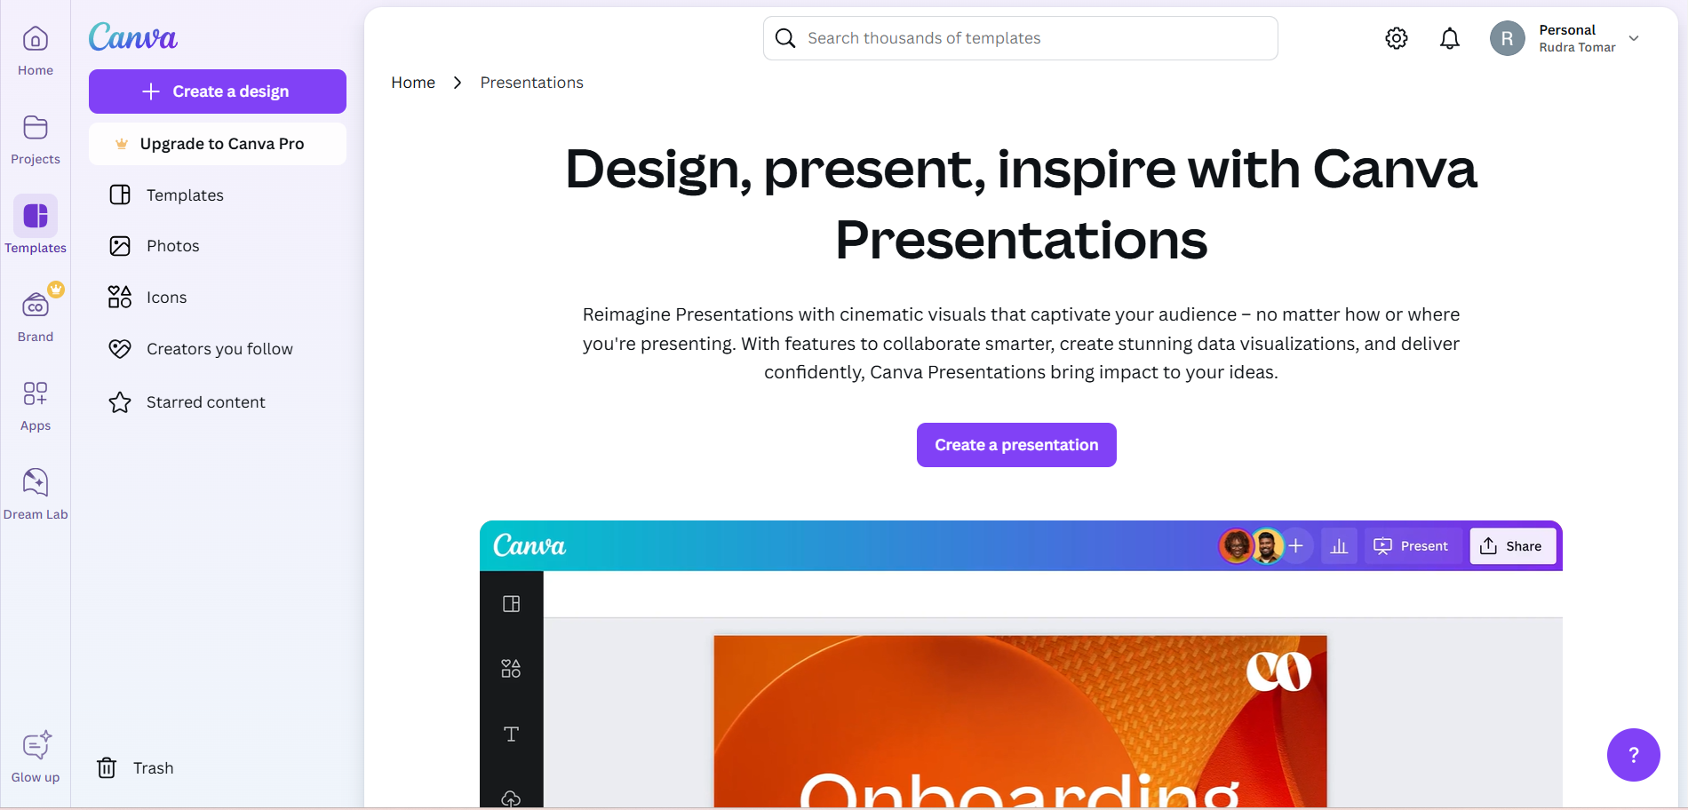
Task: Click the search magnifier icon
Action: [785, 38]
